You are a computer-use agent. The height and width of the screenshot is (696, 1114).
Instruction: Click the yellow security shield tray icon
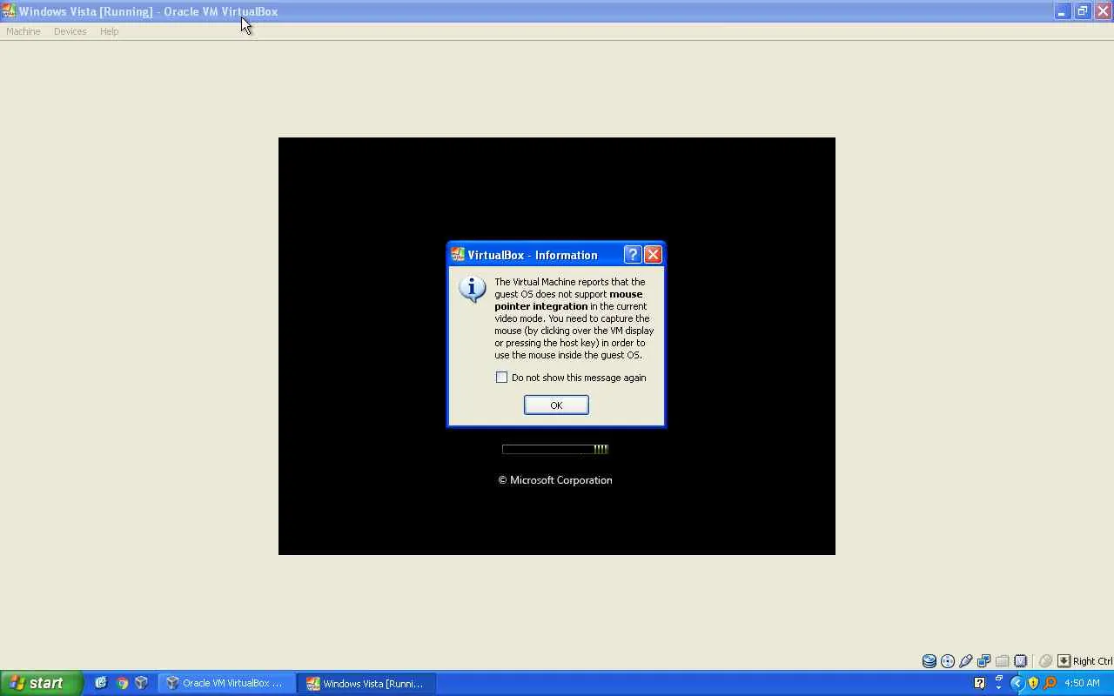(x=1033, y=683)
